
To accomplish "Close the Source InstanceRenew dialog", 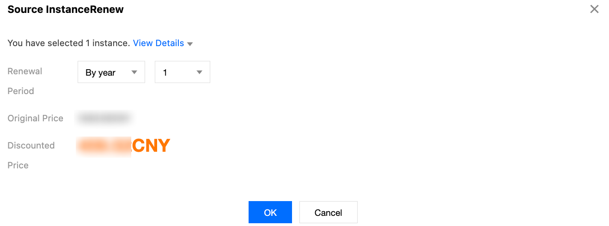I will pyautogui.click(x=594, y=9).
